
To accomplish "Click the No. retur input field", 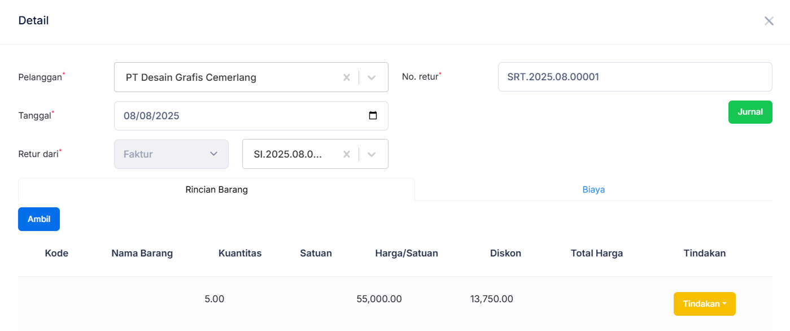I will pos(634,77).
